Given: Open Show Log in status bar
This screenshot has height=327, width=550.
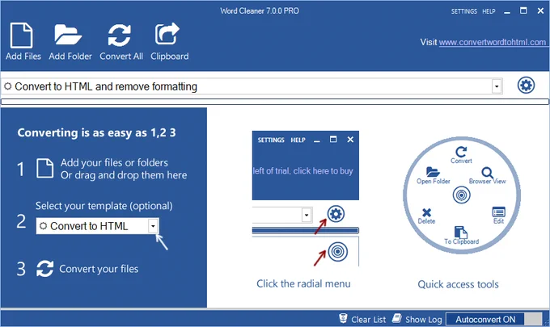Looking at the screenshot, I should (x=423, y=319).
